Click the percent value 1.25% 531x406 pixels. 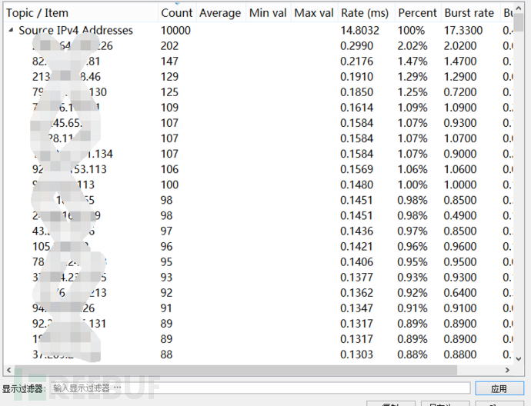412,92
